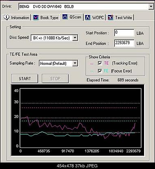155x169 pixels.
Task: Click the Normal (Default) sampling rate box
Action: pos(58,63)
